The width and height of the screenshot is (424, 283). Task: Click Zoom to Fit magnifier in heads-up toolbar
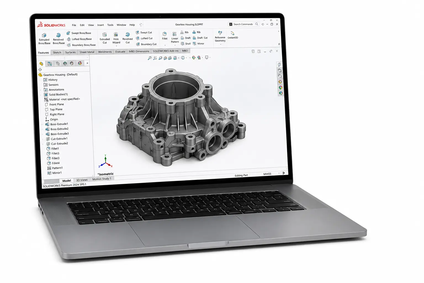[149, 58]
